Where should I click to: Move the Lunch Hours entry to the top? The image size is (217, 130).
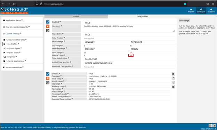tap(173, 74)
